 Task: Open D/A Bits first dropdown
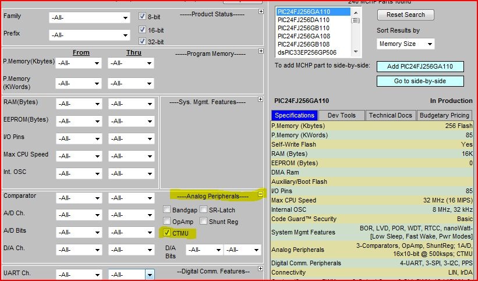point(204,250)
